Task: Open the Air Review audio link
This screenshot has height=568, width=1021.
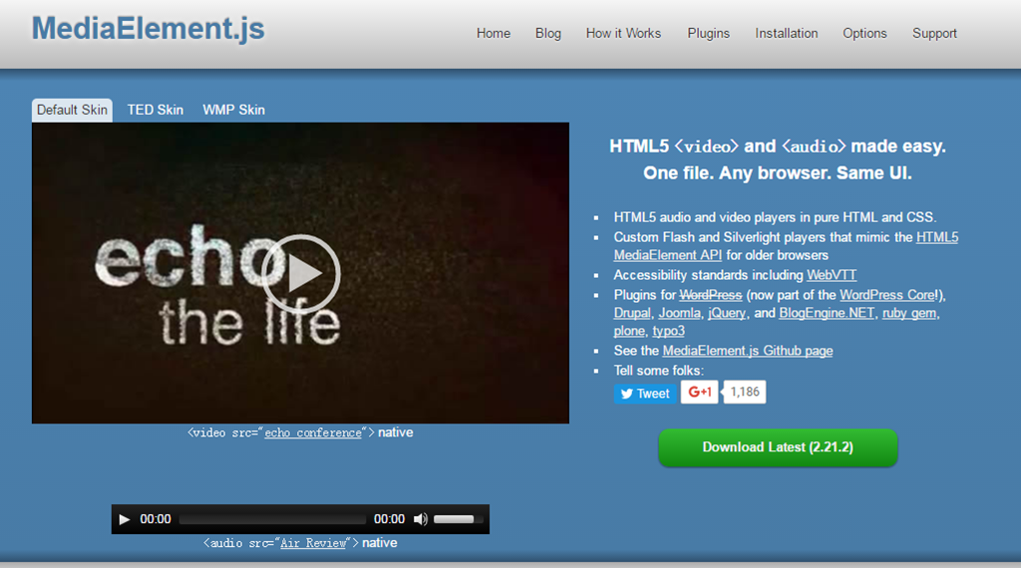Action: click(312, 543)
